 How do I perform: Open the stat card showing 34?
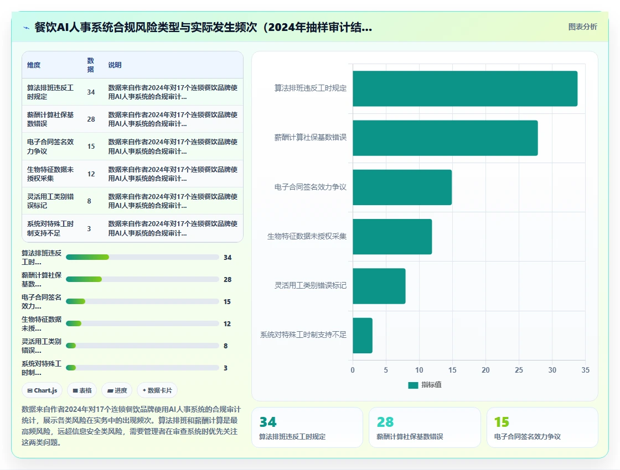coord(307,427)
